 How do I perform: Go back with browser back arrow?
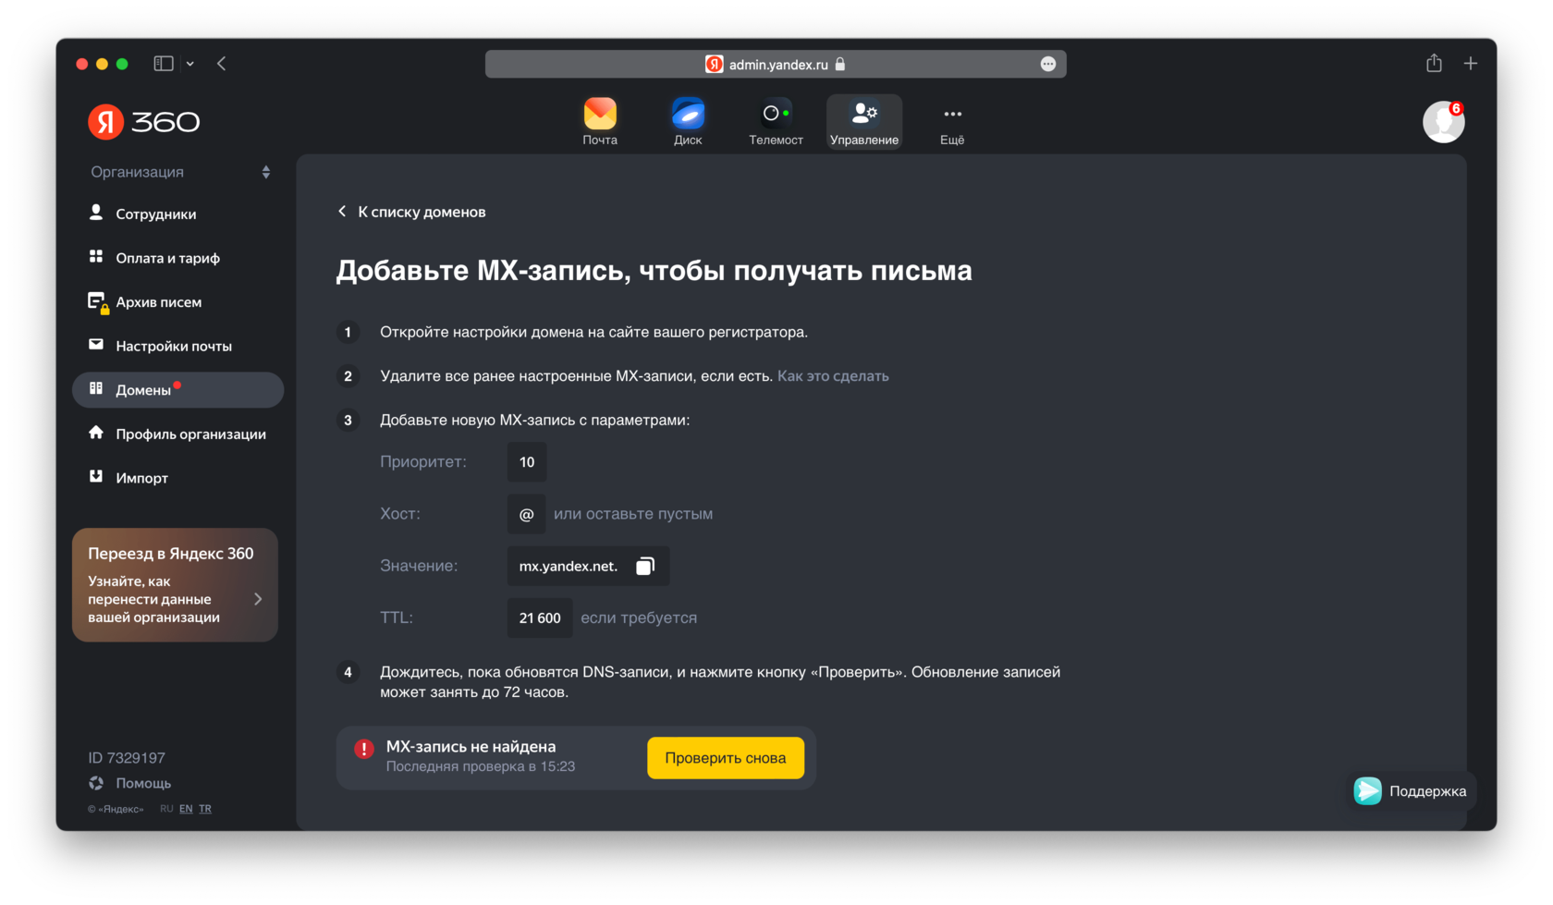pos(222,64)
